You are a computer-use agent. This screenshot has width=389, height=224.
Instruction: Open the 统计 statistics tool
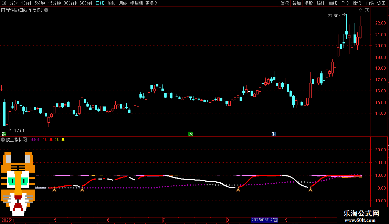[320, 3]
